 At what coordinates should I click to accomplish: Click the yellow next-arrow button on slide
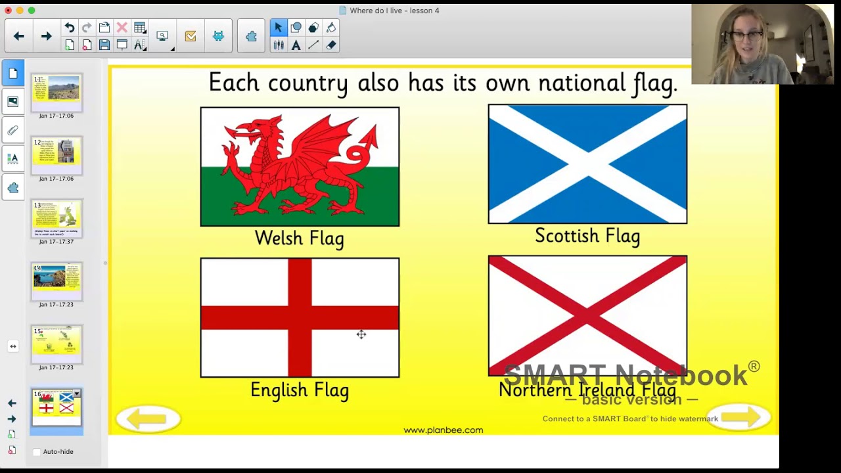click(740, 417)
